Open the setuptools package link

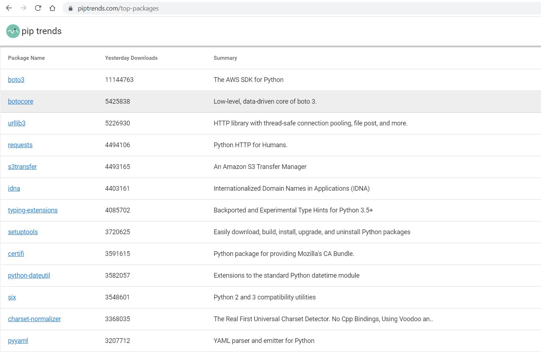click(23, 232)
